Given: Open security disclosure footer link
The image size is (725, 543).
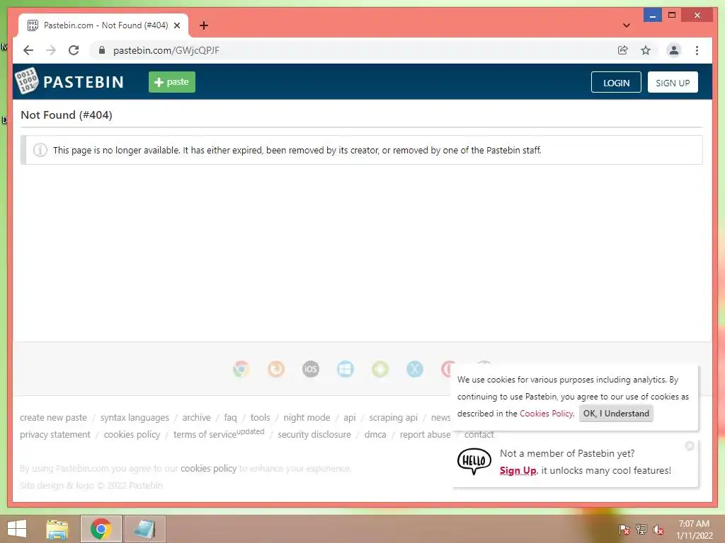Looking at the screenshot, I should 314,435.
